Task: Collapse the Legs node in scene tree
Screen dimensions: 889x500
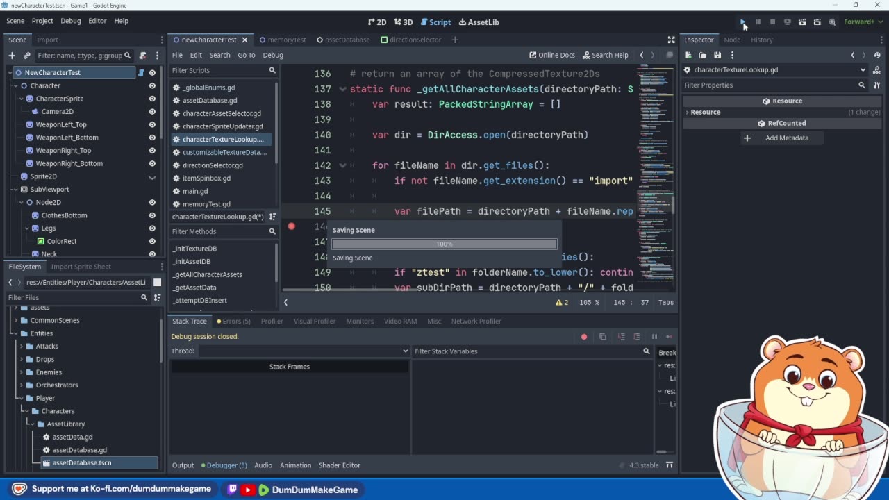Action: (27, 228)
